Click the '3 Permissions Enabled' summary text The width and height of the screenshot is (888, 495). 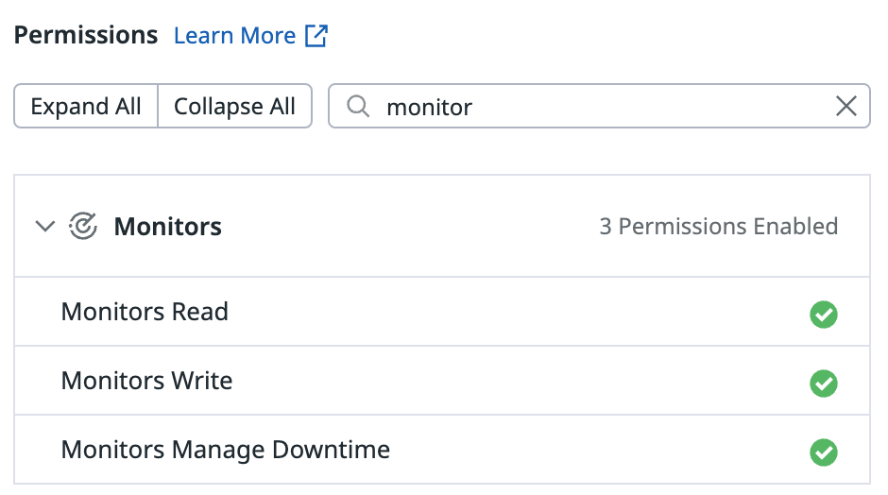(718, 227)
